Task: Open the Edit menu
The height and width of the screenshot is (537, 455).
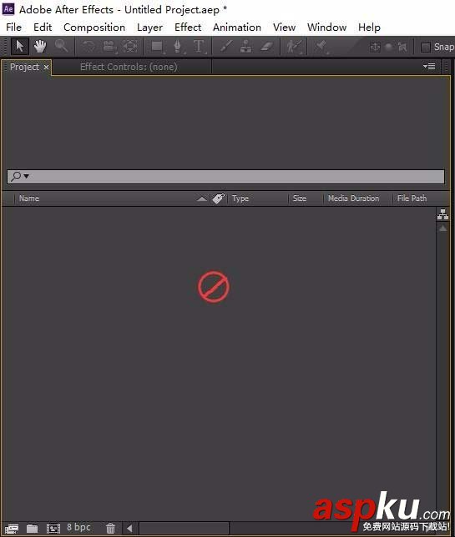Action: click(x=43, y=28)
